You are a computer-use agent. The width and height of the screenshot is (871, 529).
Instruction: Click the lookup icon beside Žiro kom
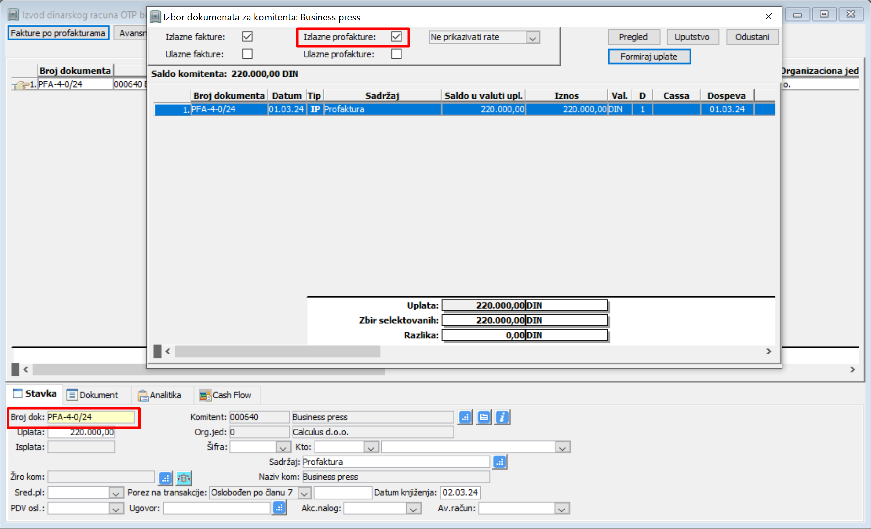[165, 478]
